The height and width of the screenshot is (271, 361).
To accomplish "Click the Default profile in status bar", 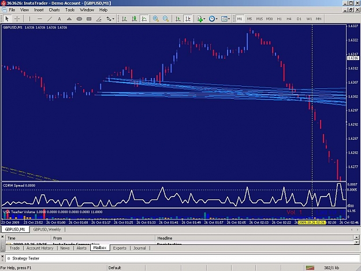I will 115,268.
